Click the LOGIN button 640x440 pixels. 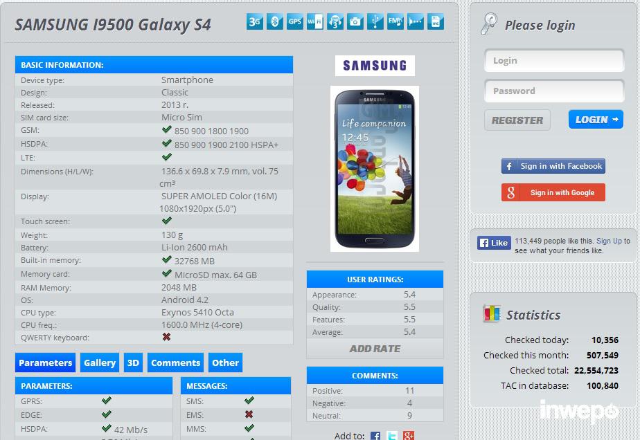point(596,120)
